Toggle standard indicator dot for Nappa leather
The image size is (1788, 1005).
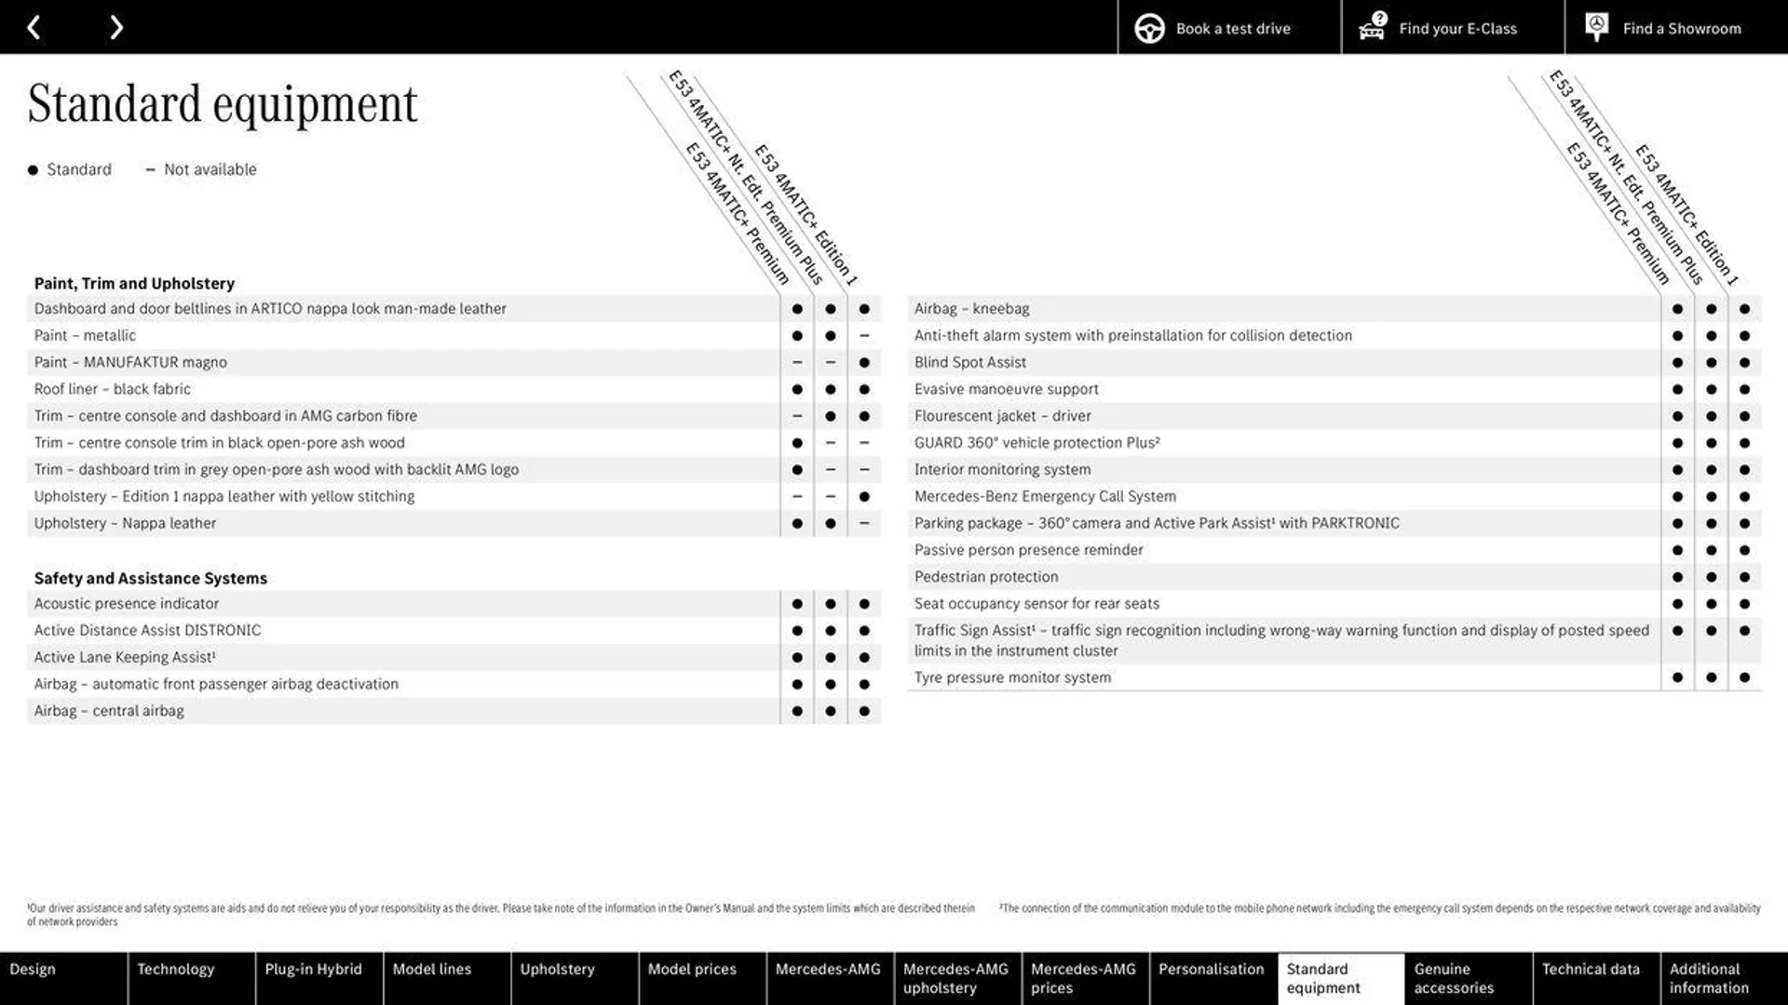pyautogui.click(x=796, y=523)
